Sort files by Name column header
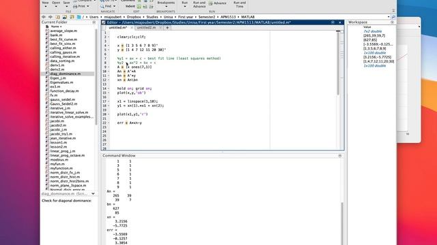The width and height of the screenshot is (437, 245). [x=56, y=27]
